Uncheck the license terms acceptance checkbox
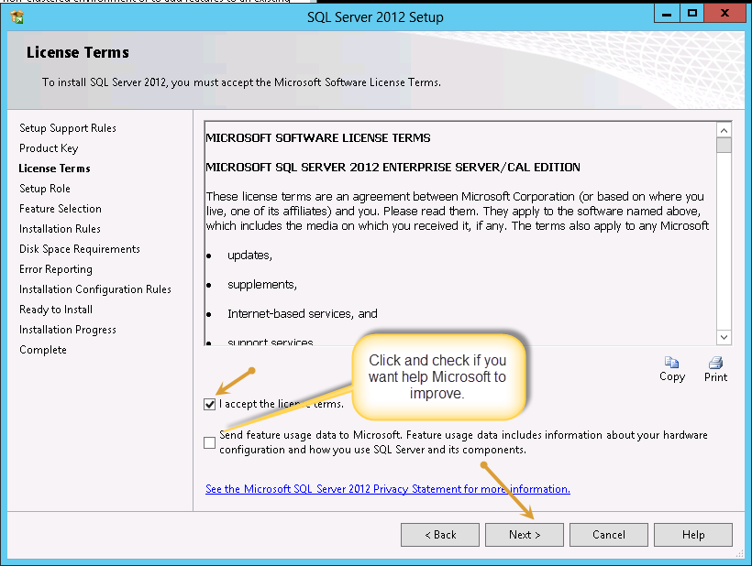Image resolution: width=752 pixels, height=566 pixels. pyautogui.click(x=209, y=403)
